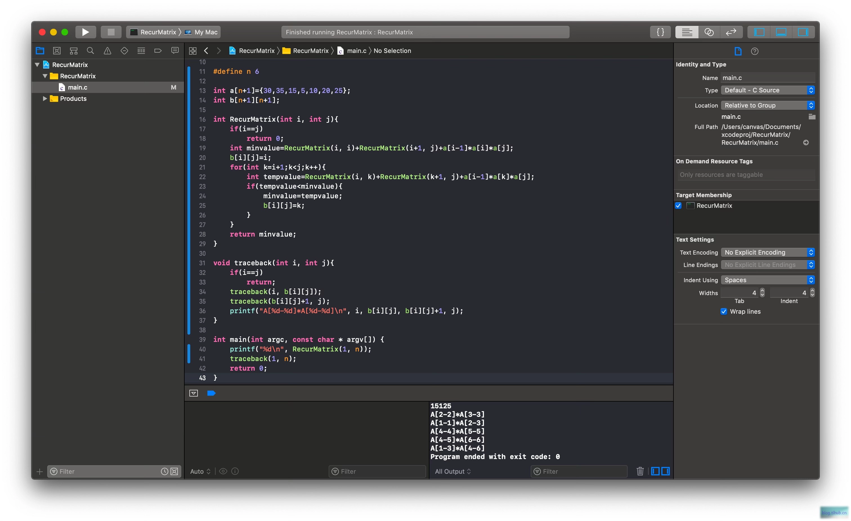This screenshot has width=851, height=521.
Task: Select the RecurMatrix scheme in the toolbar
Action: [x=153, y=32]
